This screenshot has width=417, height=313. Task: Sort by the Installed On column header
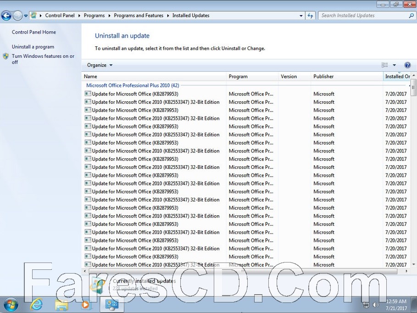pyautogui.click(x=397, y=76)
